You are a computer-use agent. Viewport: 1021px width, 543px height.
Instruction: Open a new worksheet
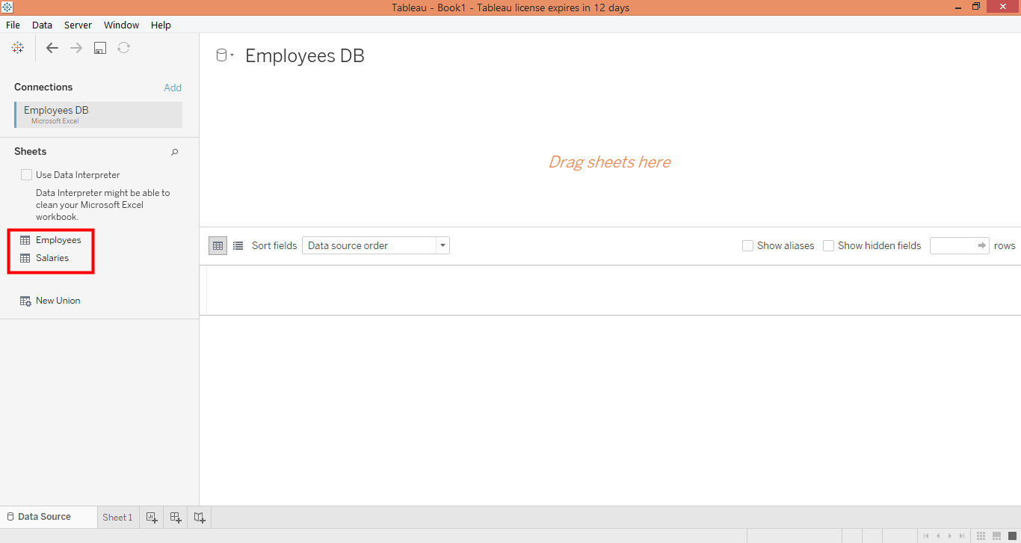coord(152,517)
